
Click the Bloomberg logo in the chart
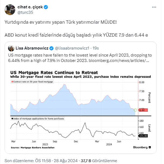click(142, 147)
